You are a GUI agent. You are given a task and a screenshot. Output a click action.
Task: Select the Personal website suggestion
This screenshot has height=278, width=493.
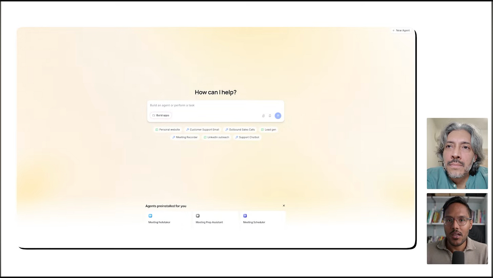[x=168, y=129]
